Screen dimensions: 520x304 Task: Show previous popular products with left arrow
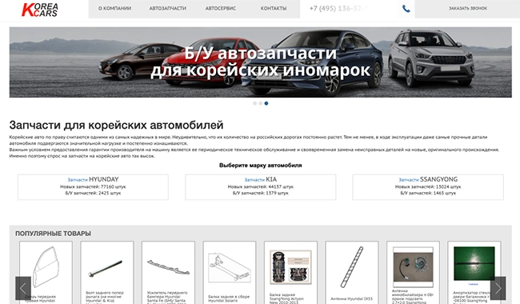(23, 288)
